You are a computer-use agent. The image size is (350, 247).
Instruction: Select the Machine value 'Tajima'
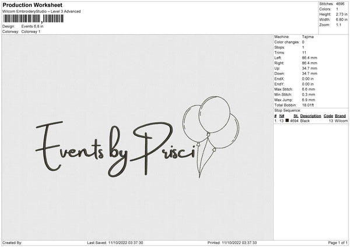(x=308, y=37)
